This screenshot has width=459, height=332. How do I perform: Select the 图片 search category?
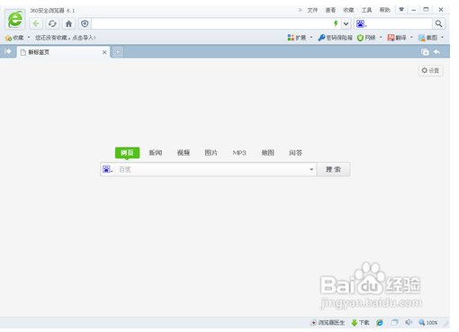(211, 153)
